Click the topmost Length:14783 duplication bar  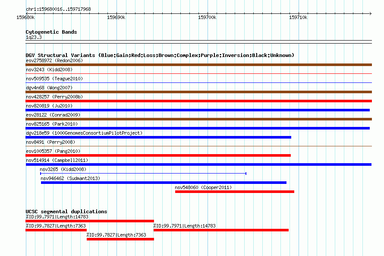click(90, 221)
